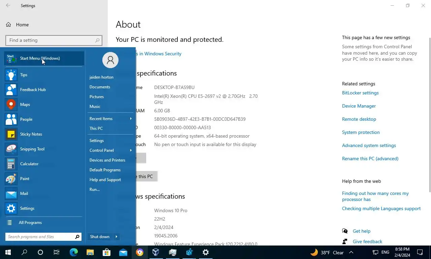Screen dimensions: 431x259
Task: Open Cortana circle on taskbar
Action: coord(40,252)
